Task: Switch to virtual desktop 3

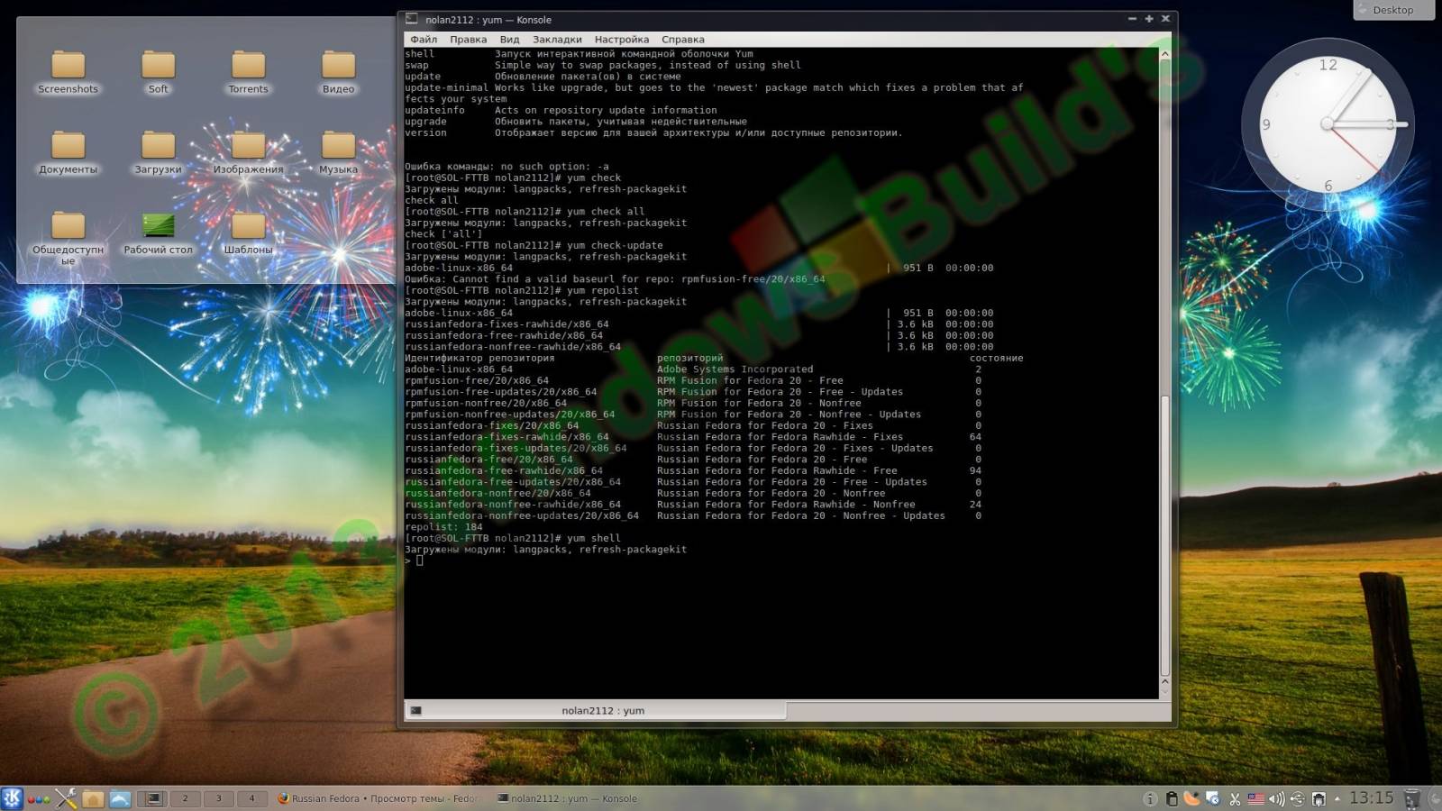Action: (219, 798)
